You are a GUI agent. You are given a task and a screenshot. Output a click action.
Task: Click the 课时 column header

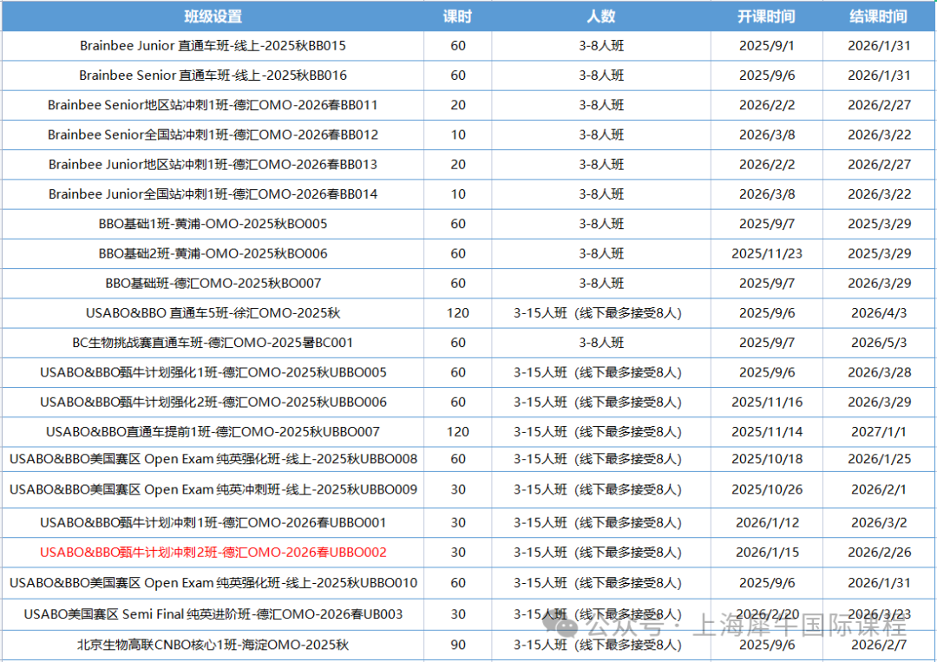(458, 16)
